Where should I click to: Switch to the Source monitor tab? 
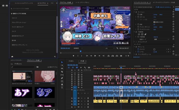[82, 3]
